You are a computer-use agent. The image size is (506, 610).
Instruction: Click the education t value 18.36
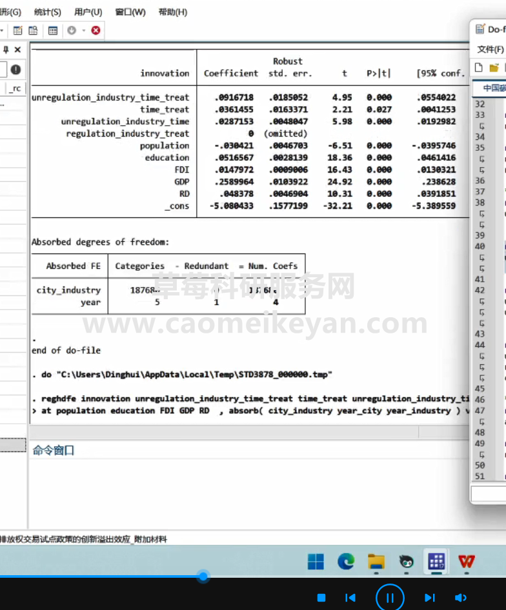[339, 157]
